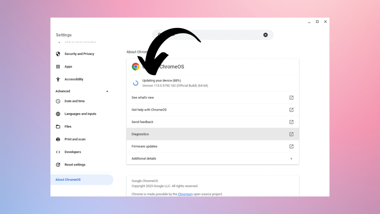The width and height of the screenshot is (380, 214).
Task: Follow the Chromium open source link
Action: (x=185, y=194)
